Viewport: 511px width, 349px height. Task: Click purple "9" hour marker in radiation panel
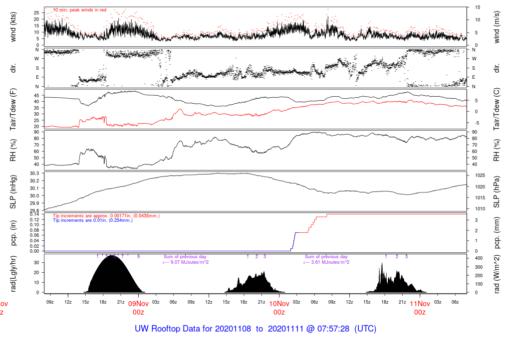pyautogui.click(x=139, y=257)
